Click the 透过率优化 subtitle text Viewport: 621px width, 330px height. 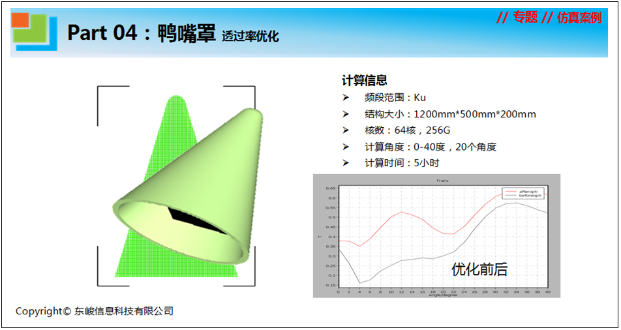[250, 36]
